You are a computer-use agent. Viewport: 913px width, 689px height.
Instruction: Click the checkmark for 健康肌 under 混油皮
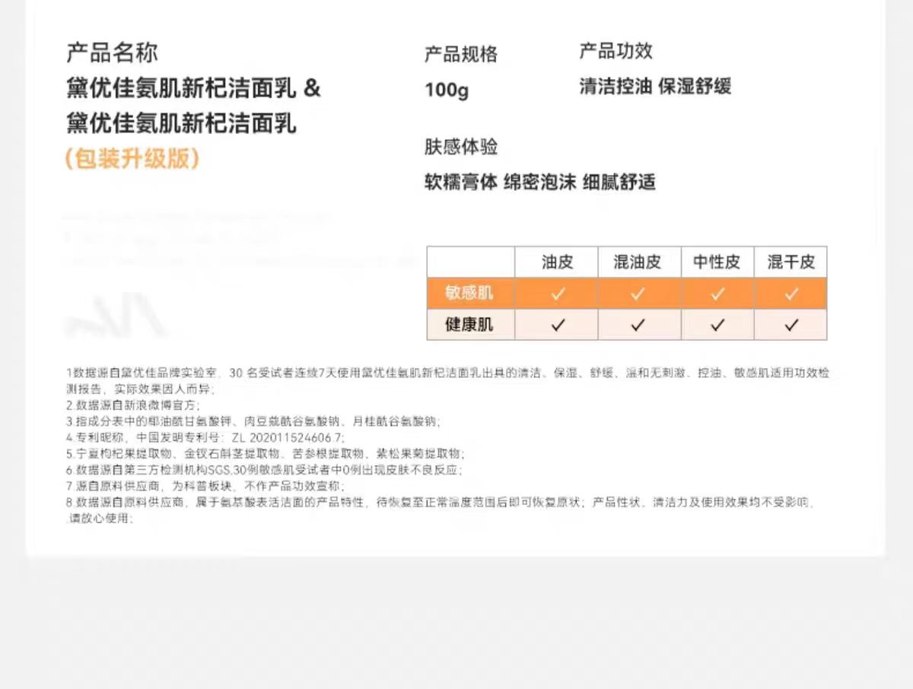pos(638,325)
